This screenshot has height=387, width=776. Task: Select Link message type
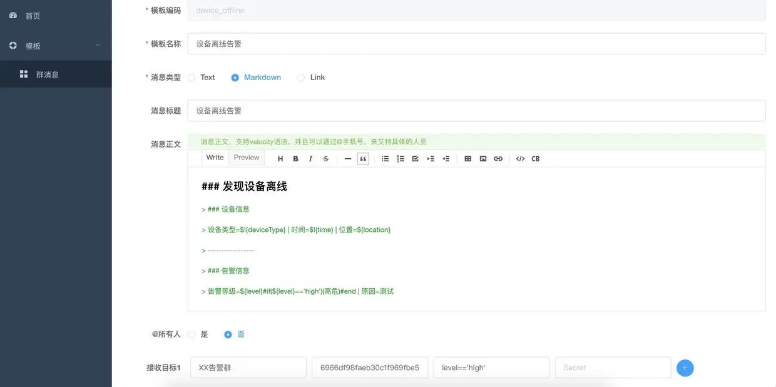[x=311, y=78]
